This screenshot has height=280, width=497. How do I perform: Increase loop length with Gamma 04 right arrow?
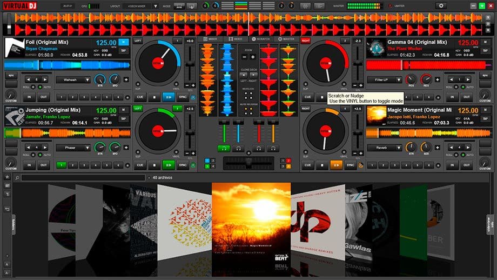pyautogui.click(x=467, y=79)
